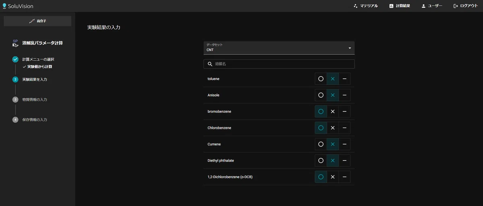Viewport: 483px width, 206px height.
Task: Click step 2 実験結果を入力
Action: point(34,79)
